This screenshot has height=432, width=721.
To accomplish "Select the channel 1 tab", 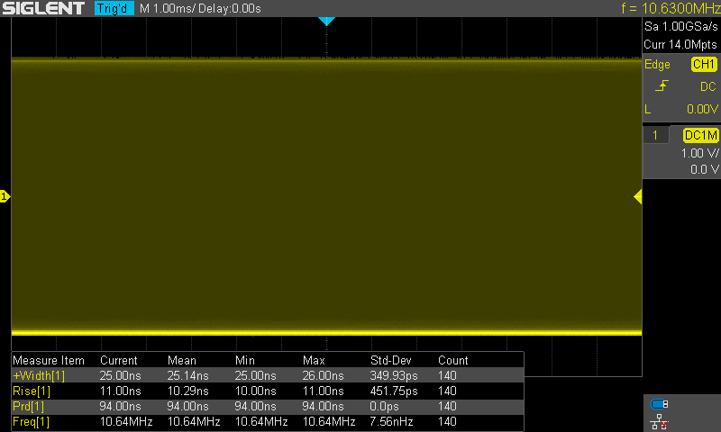I will (x=655, y=135).
